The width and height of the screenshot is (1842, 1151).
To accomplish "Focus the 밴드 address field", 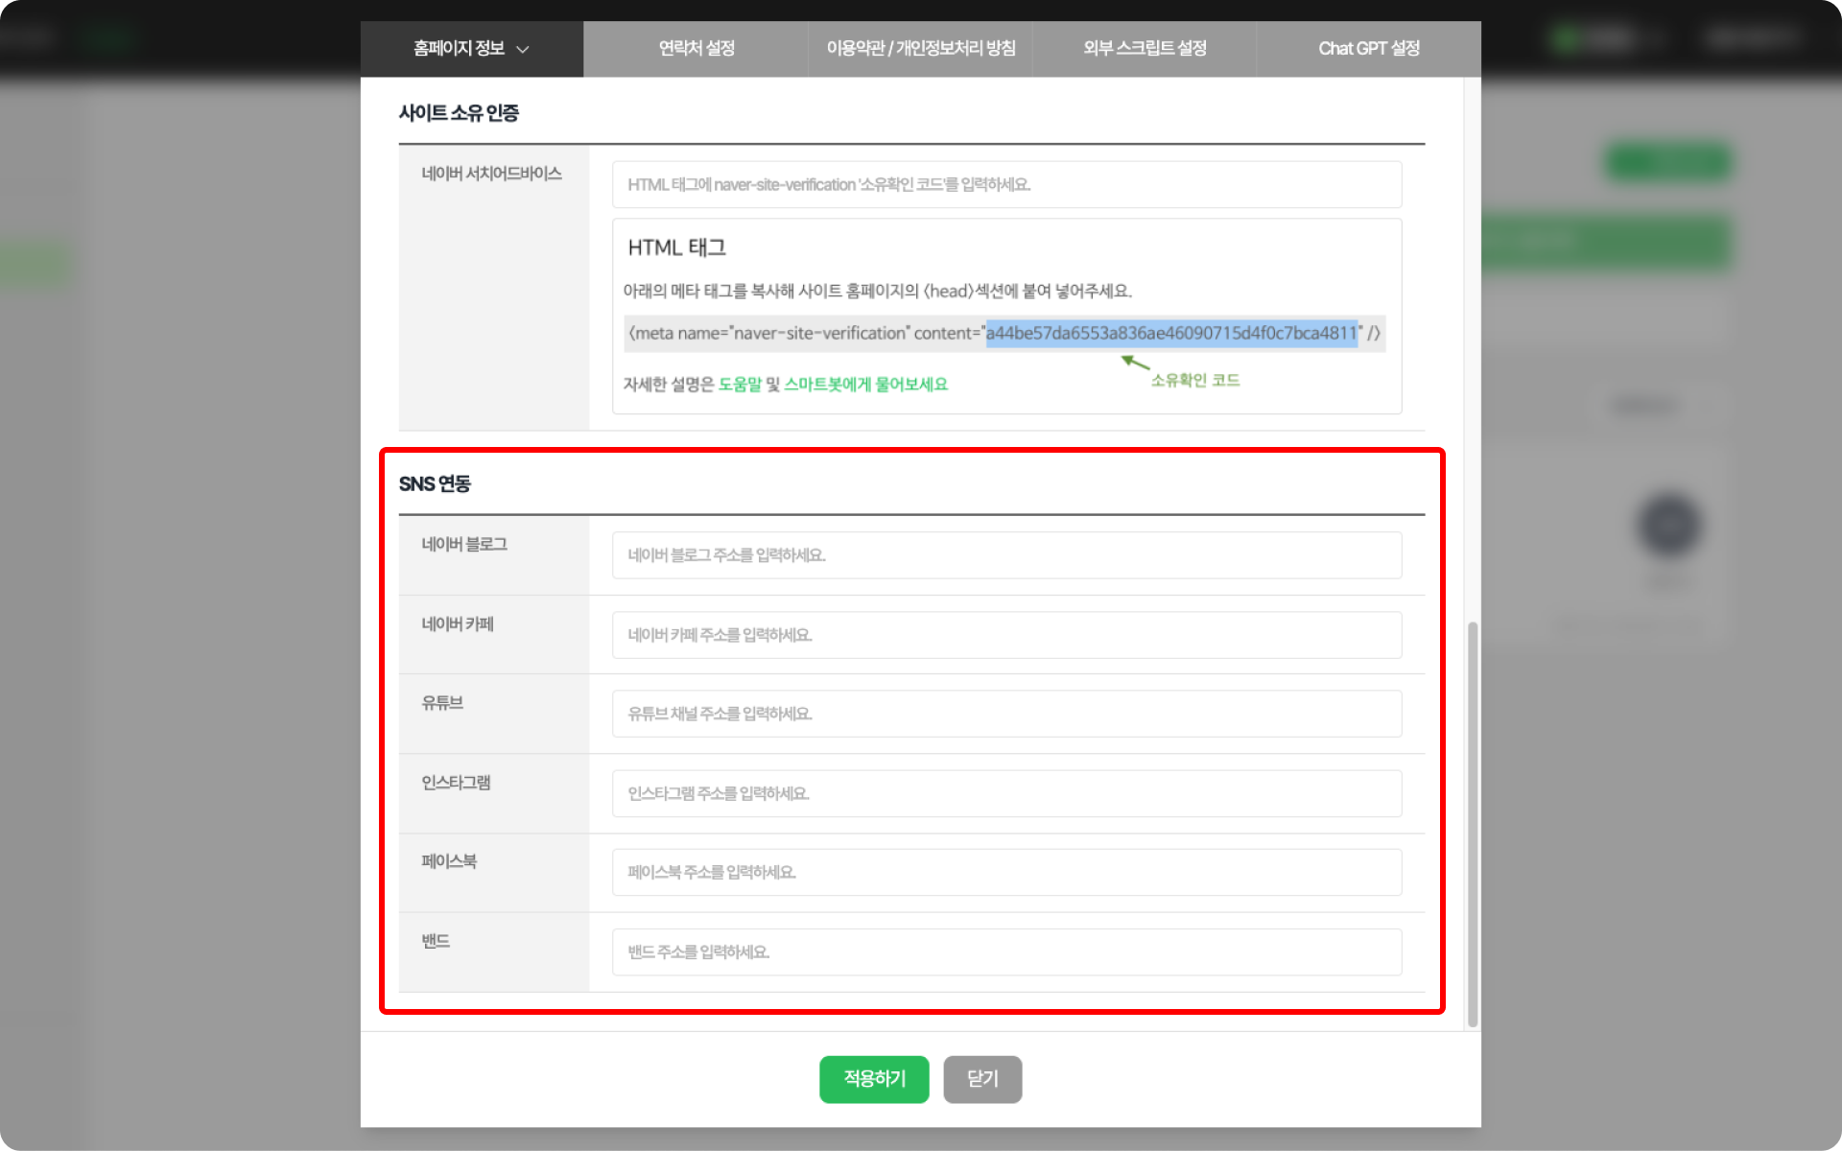I will point(1006,951).
